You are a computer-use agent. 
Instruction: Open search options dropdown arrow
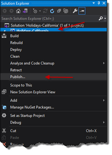pyautogui.click(x=105, y=19)
